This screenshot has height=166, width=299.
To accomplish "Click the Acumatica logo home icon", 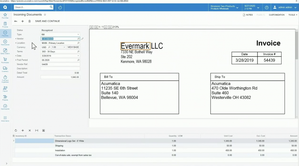I will [5, 7].
